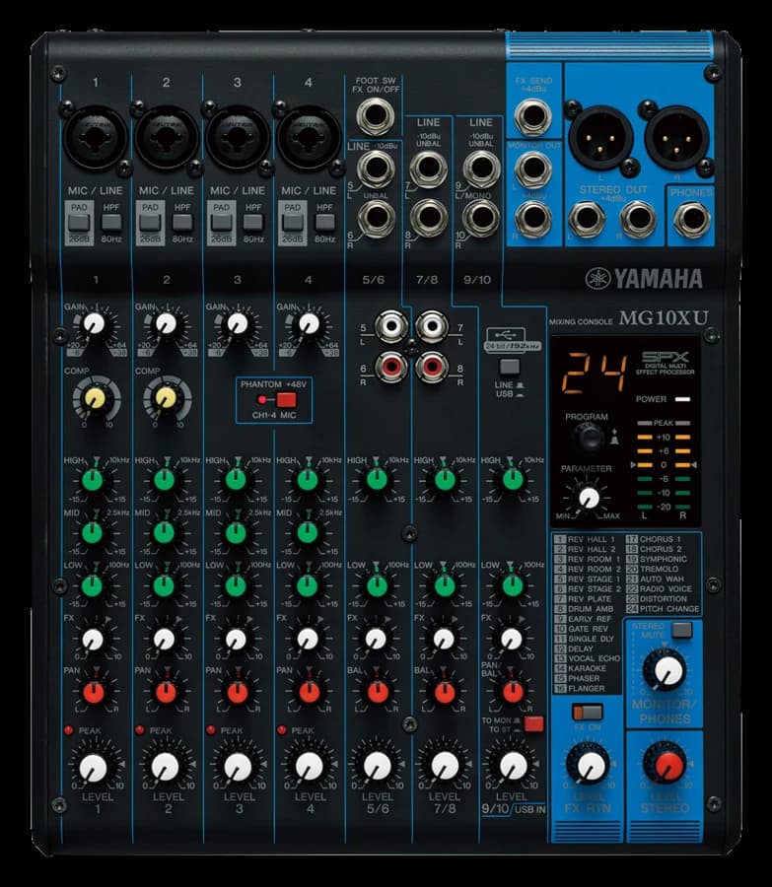The height and width of the screenshot is (887, 772).
Task: Click the orange program number display 24
Action: coord(595,373)
